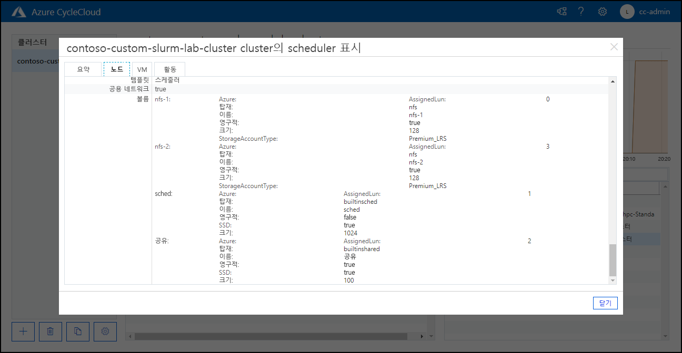Viewport: 682px width, 353px height.
Task: Click the dialog vertical scrollbar thumb
Action: point(613,260)
